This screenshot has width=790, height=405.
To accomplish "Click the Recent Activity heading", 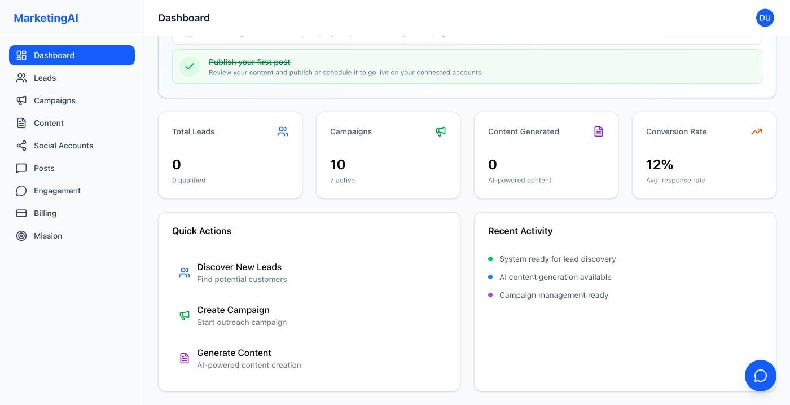I will click(520, 231).
